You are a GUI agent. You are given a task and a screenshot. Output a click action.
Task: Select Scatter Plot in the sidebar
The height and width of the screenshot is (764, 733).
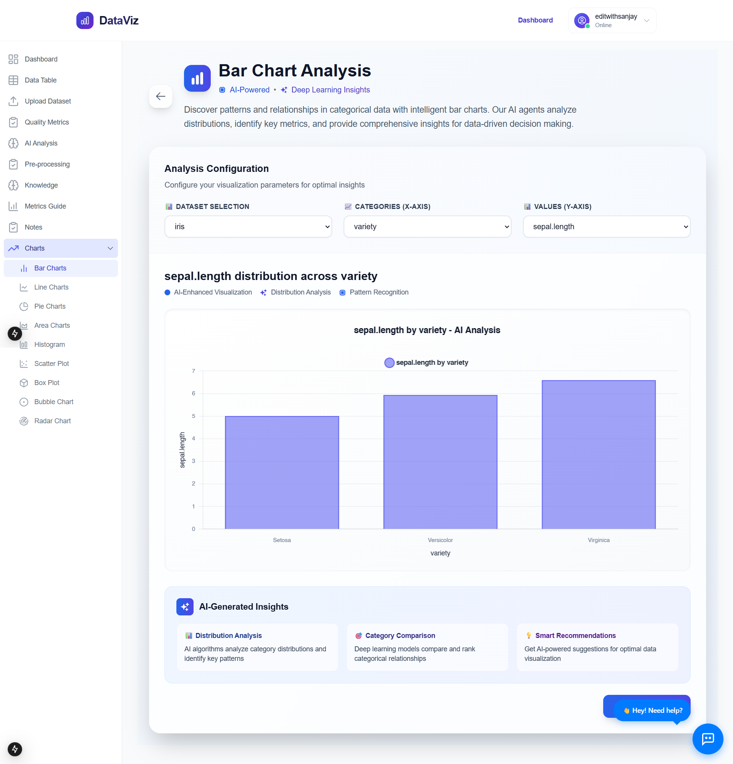(x=52, y=364)
